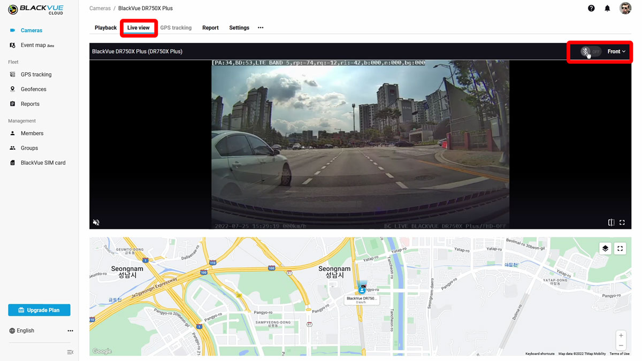Open the Settings tab
This screenshot has height=361, width=642.
click(239, 28)
